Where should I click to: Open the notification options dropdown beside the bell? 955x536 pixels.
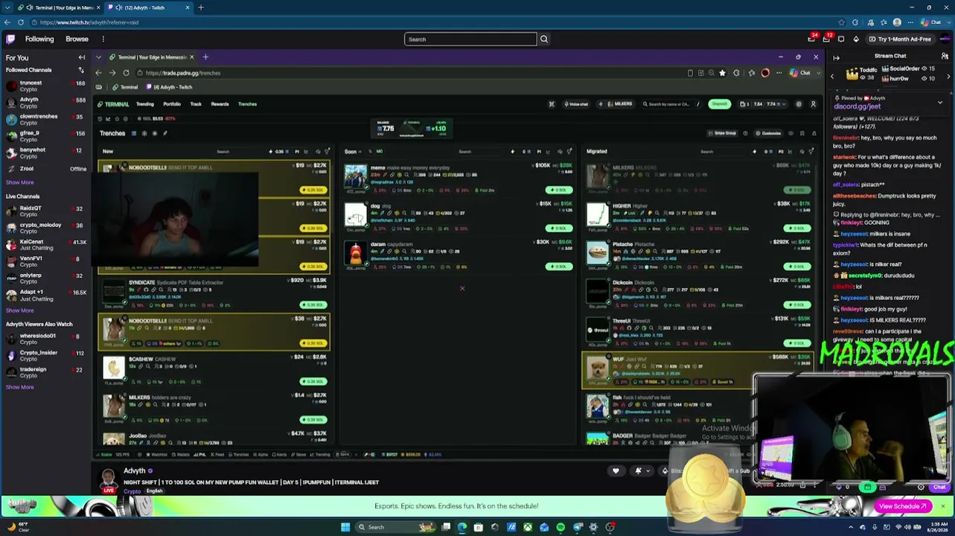click(648, 470)
